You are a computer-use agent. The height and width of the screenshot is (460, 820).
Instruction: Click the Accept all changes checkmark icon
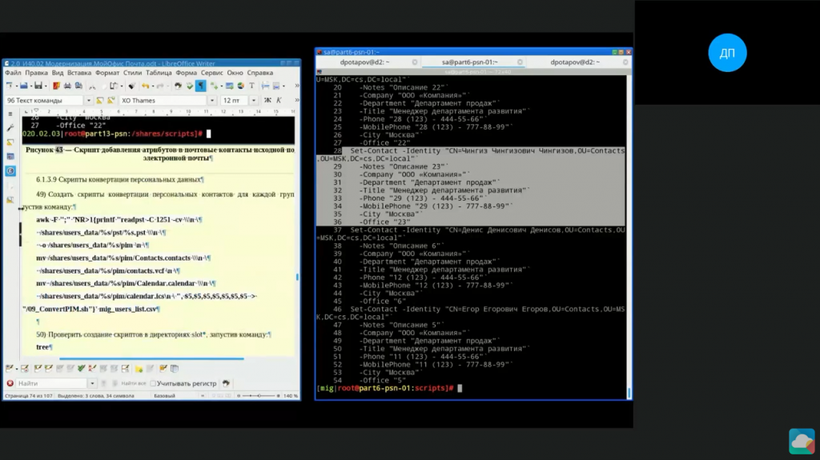pos(81,369)
